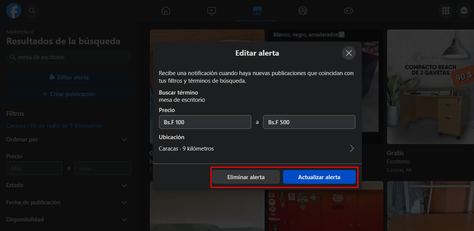Click the chevron next to Ubicación location
This screenshot has height=231, width=474.
tap(352, 149)
